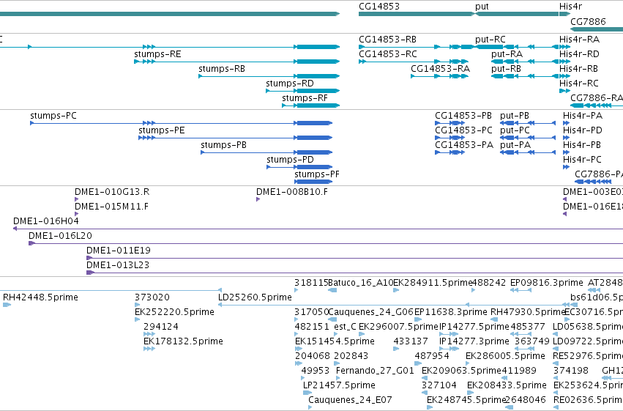
Task: Select the His4r-PA protein label
Action: click(583, 116)
